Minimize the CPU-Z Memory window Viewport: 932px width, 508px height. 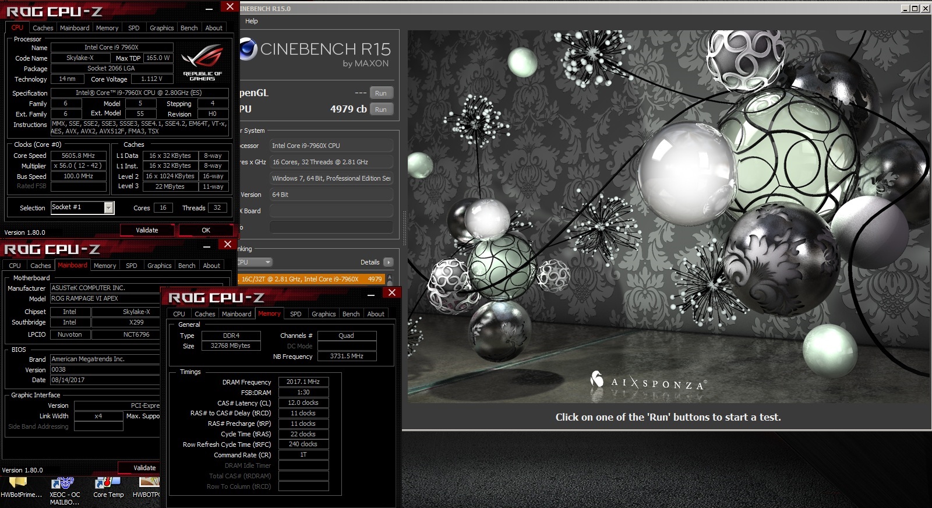point(370,295)
